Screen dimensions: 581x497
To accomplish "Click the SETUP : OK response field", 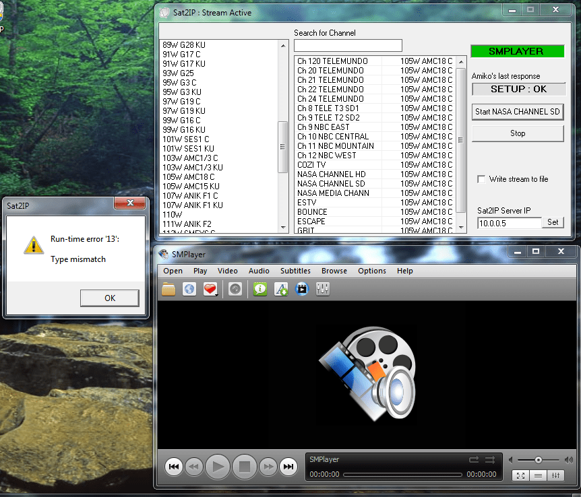I will (519, 90).
